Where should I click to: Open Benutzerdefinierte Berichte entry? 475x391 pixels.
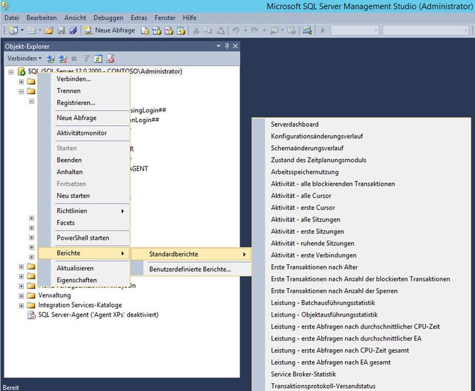(x=191, y=269)
